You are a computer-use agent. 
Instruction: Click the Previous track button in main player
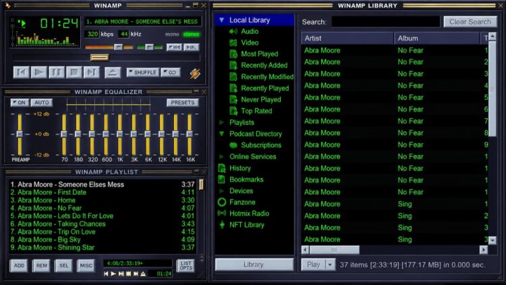[22, 72]
